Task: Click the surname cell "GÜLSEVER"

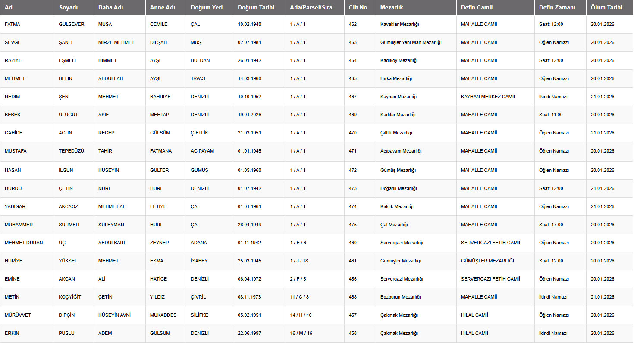Action: click(71, 24)
